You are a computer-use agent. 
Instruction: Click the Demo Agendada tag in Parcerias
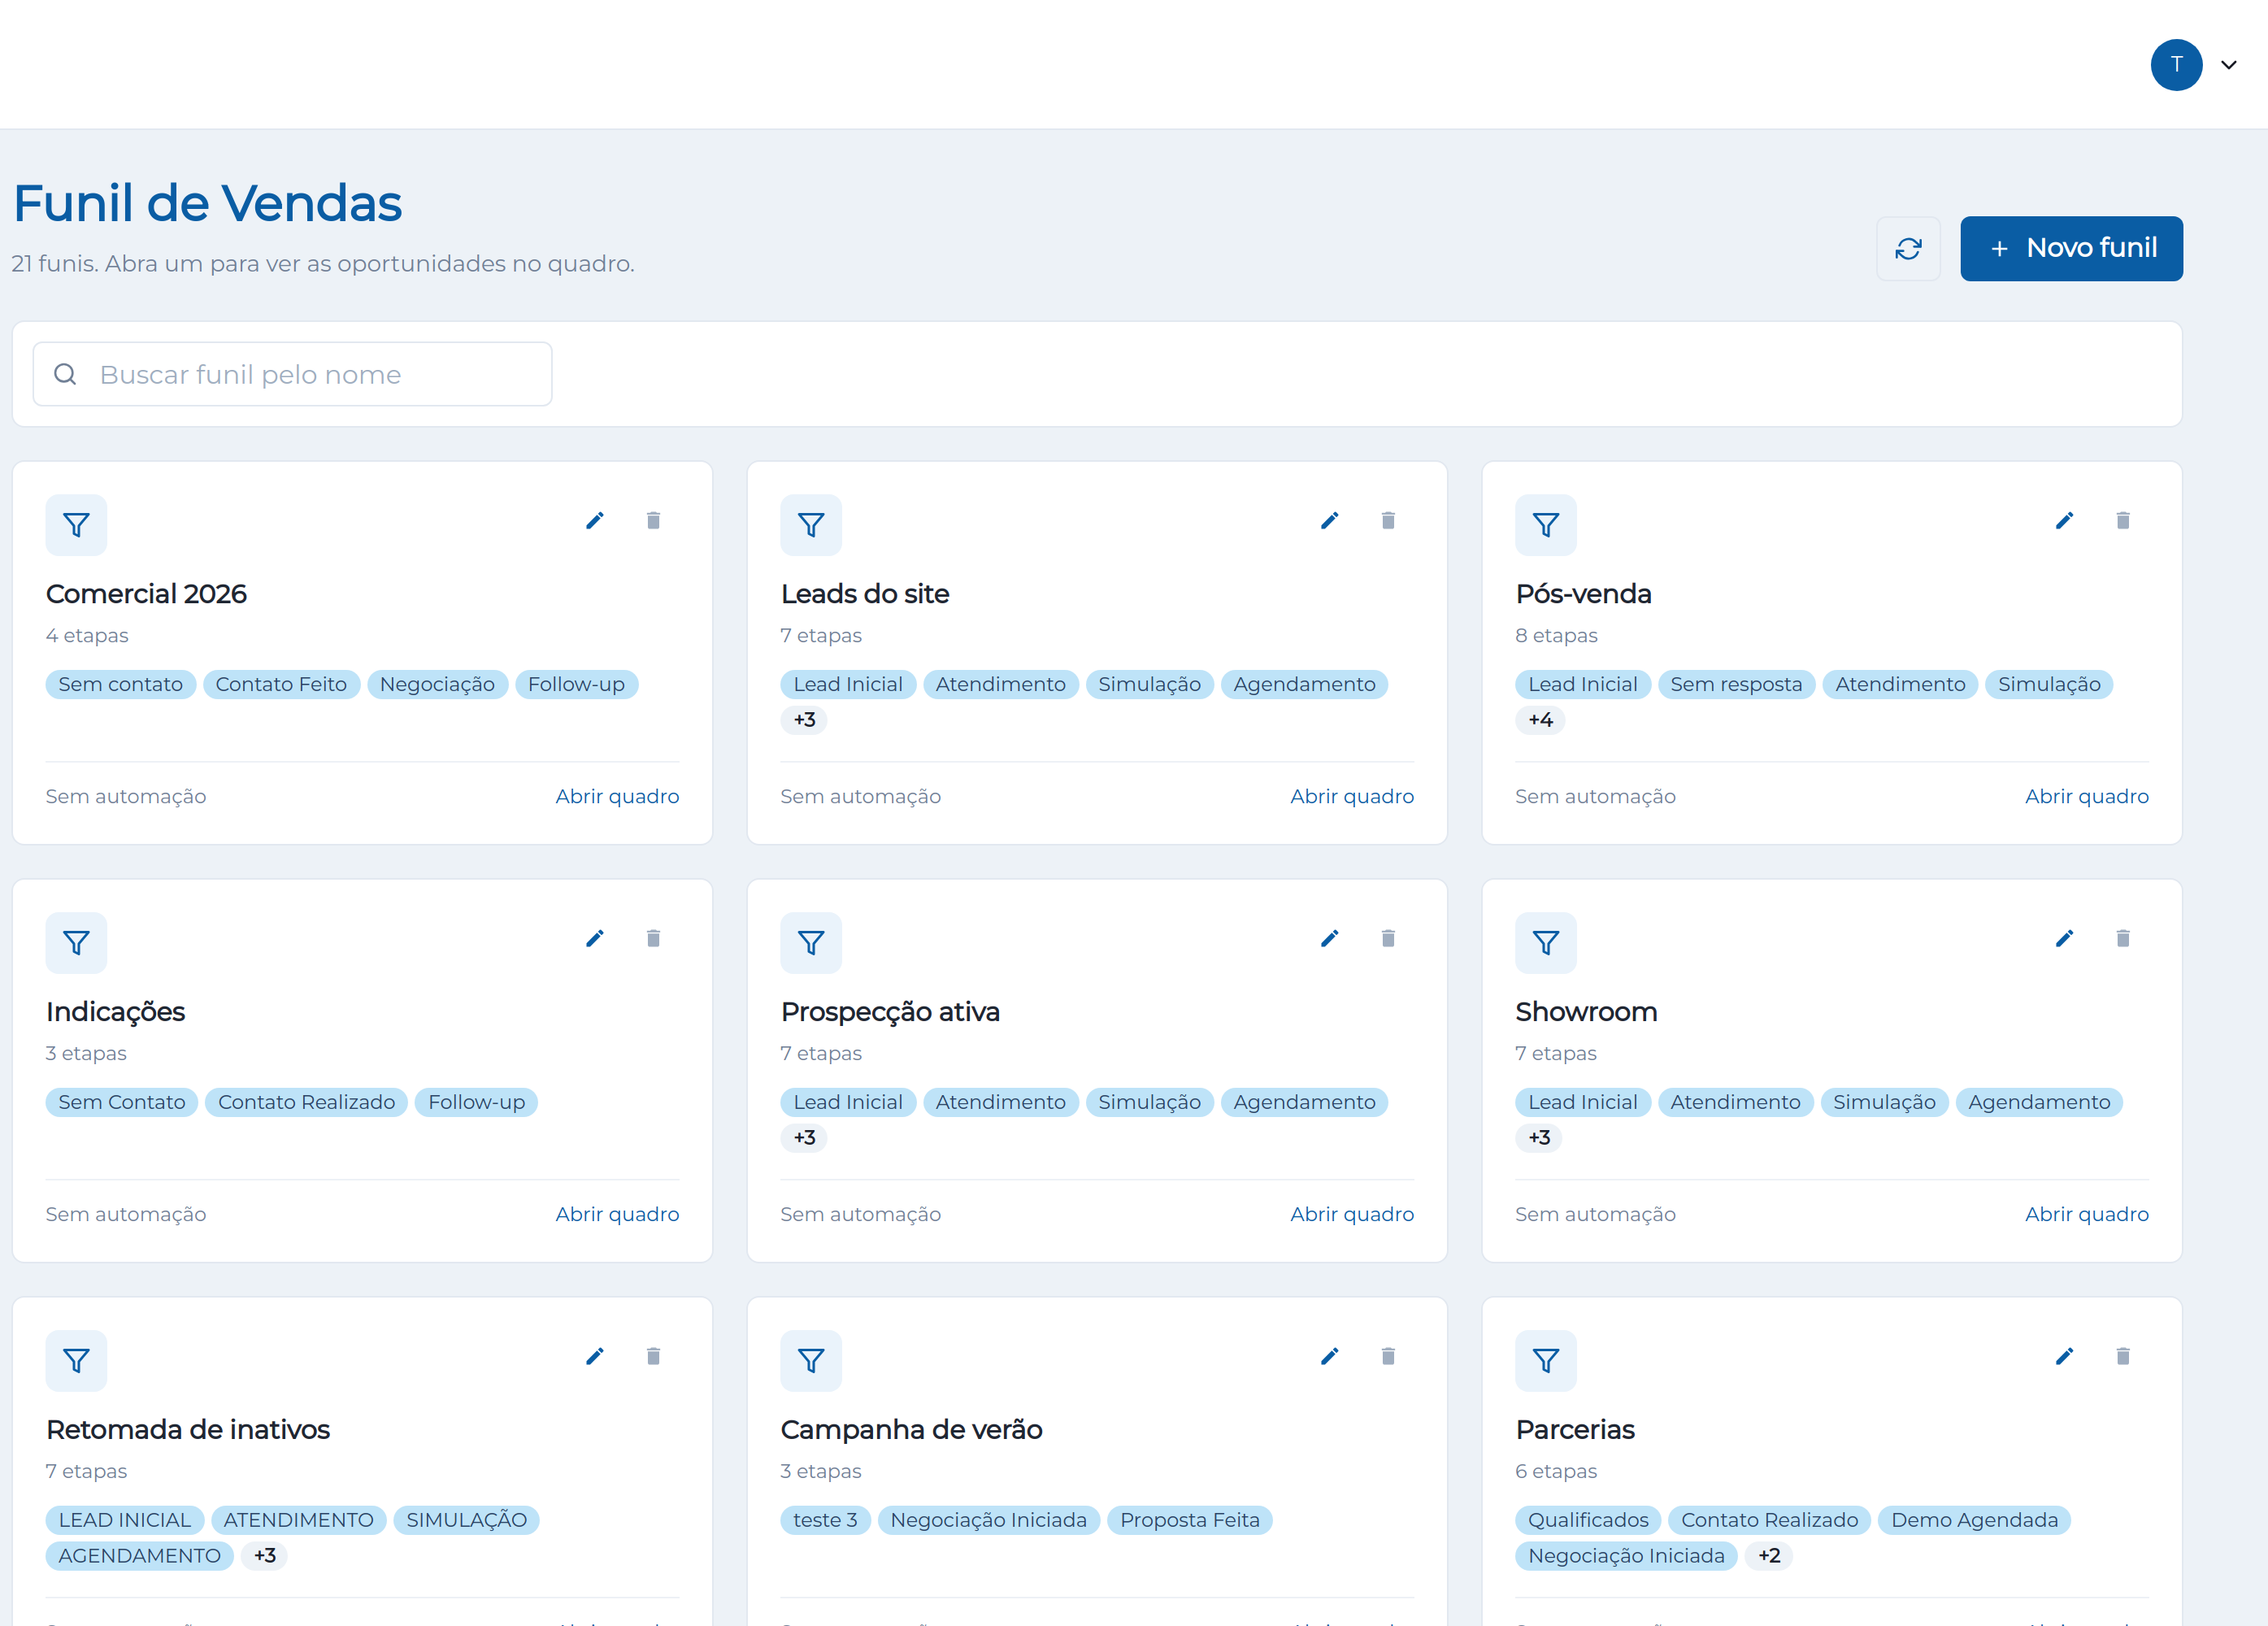1974,1521
